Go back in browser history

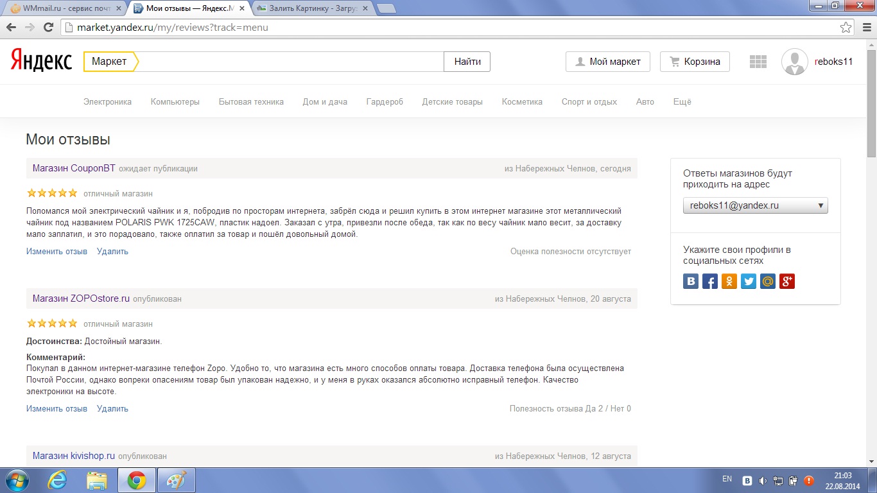[x=11, y=28]
